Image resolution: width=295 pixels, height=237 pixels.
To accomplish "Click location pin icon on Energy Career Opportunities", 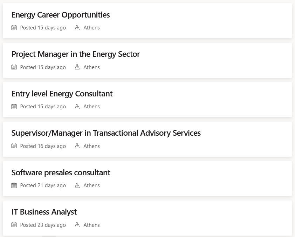I will click(77, 27).
